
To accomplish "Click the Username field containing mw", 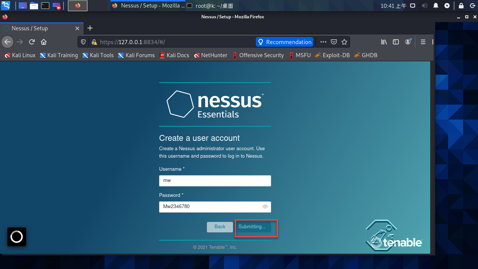I will point(215,181).
